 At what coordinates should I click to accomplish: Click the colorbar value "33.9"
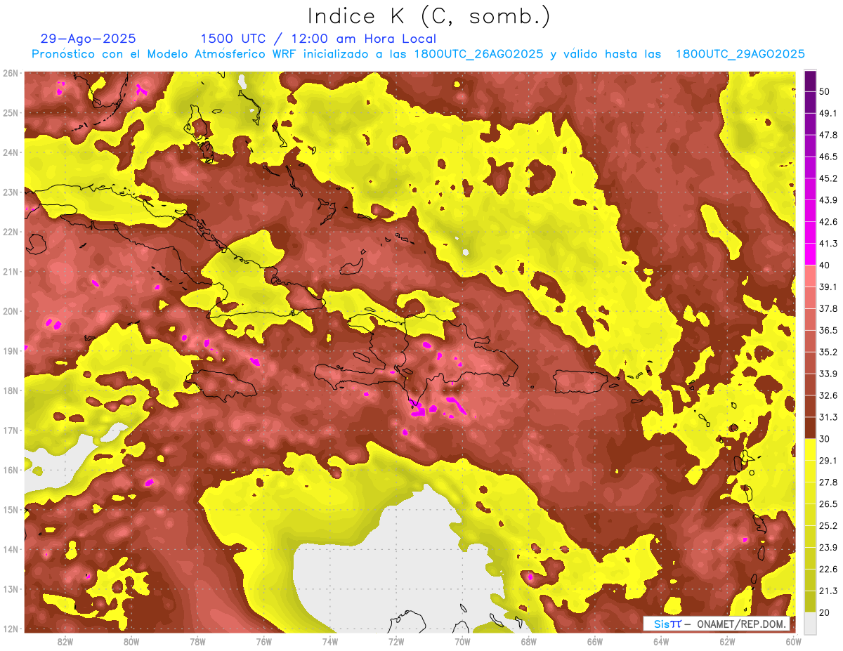[x=828, y=374]
